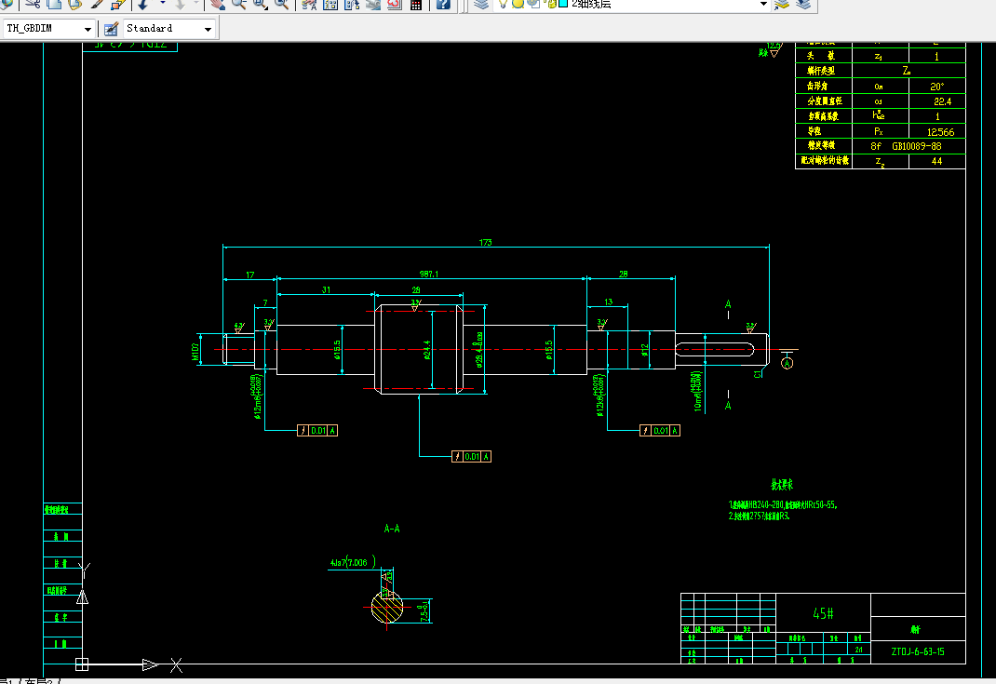Screen dimensions: 996x684
Task: Click the Make Object's Layer Current button
Action: (x=782, y=5)
